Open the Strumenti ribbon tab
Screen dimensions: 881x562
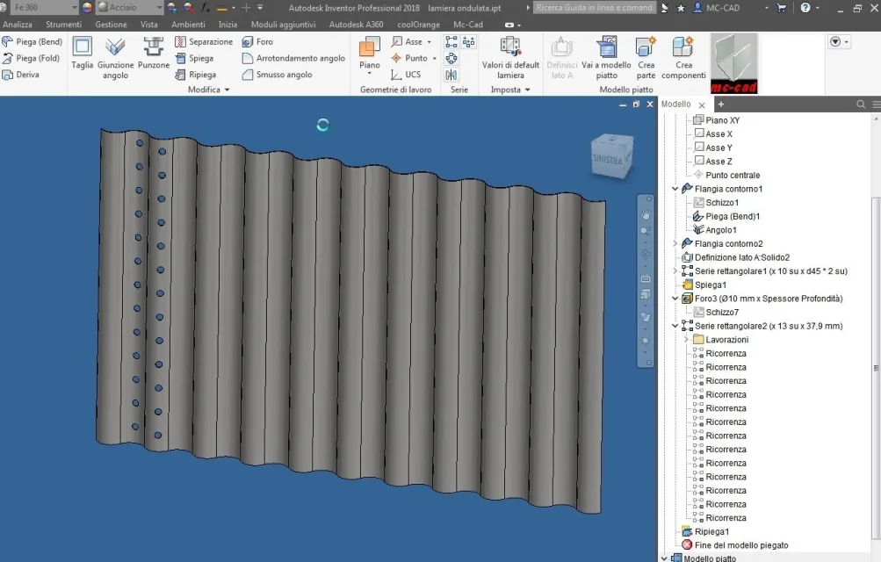pyautogui.click(x=63, y=25)
